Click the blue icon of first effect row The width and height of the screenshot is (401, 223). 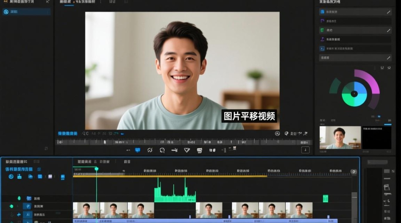point(322,12)
